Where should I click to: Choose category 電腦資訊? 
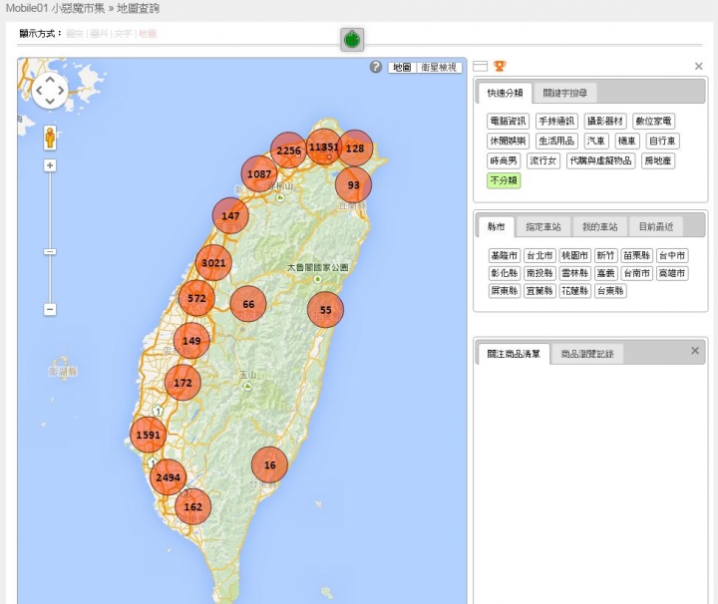[x=508, y=122]
